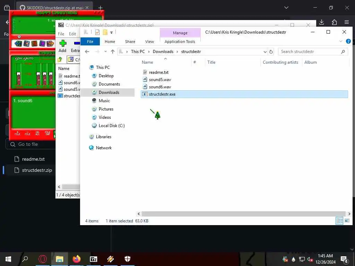Open the recent locations dropdown

pos(105,52)
